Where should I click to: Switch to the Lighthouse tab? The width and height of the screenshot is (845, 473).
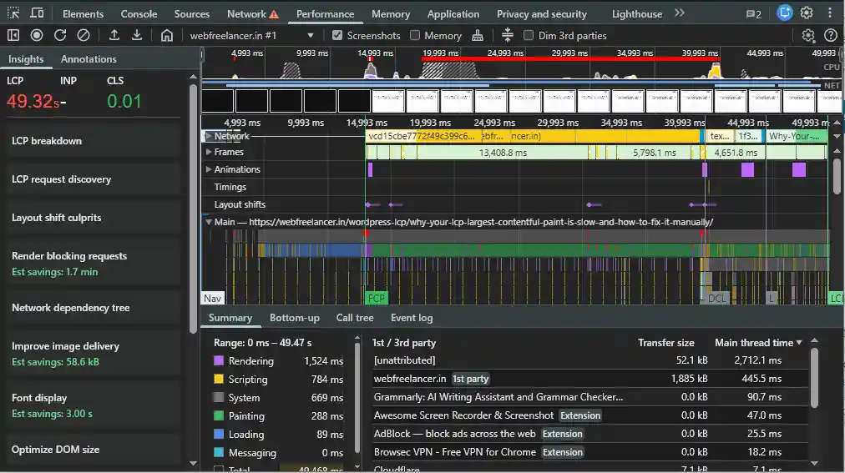tap(636, 13)
